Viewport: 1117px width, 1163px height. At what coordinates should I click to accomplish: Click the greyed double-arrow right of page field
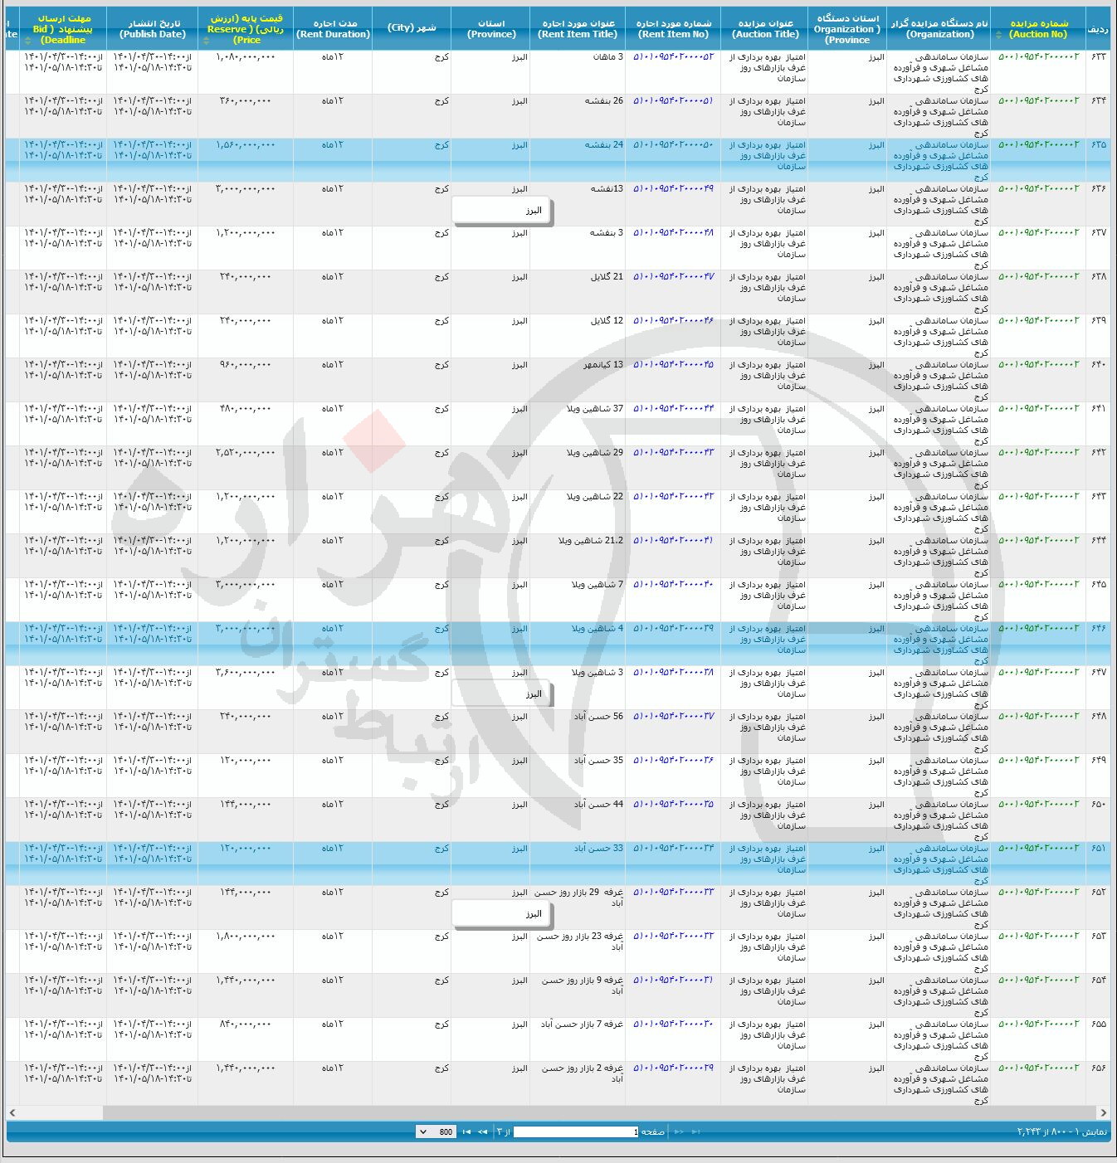pos(679,1131)
